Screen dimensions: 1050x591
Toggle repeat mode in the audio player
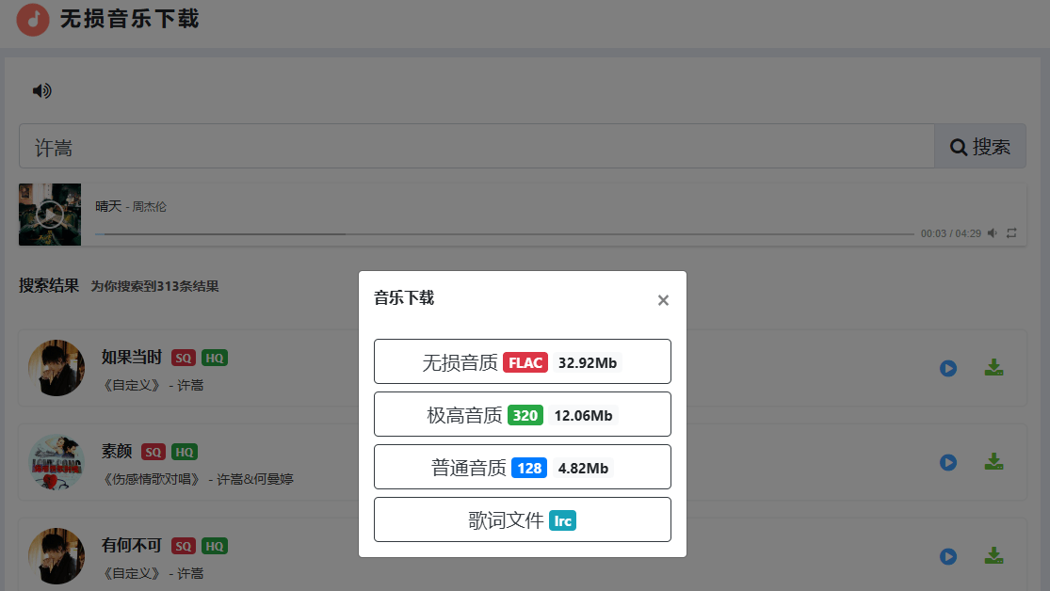click(x=1011, y=232)
